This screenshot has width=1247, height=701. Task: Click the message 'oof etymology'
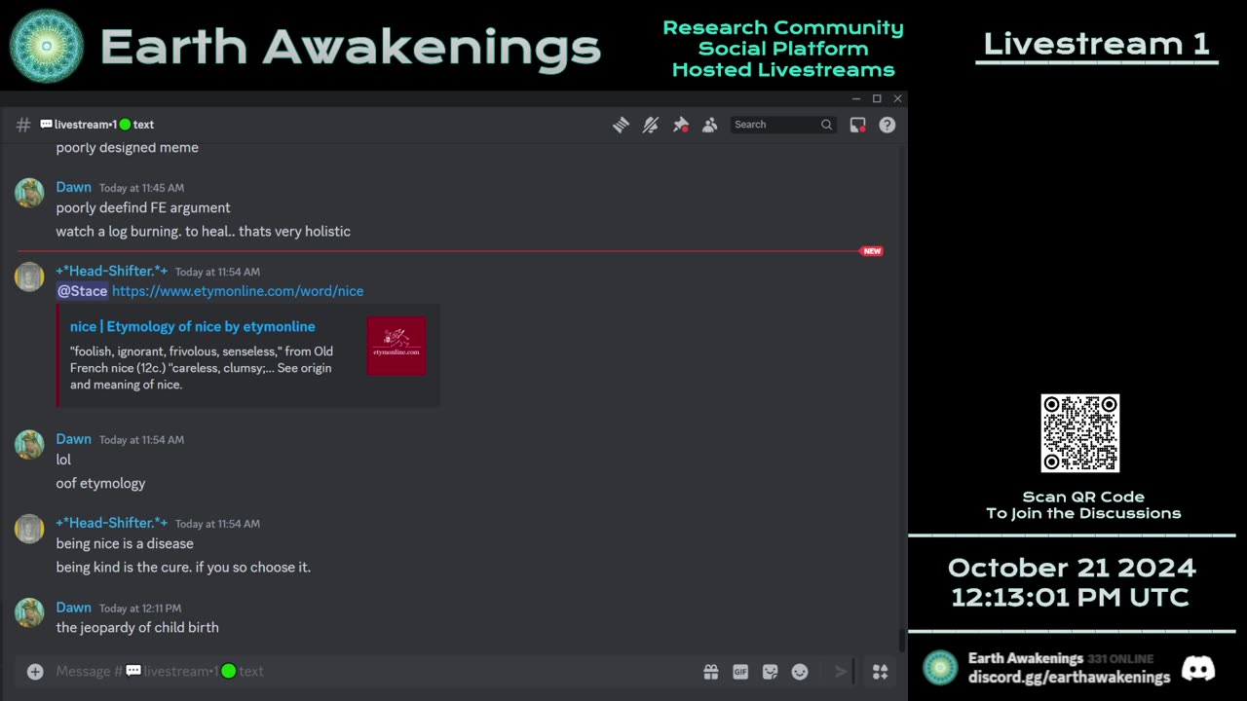(x=101, y=483)
